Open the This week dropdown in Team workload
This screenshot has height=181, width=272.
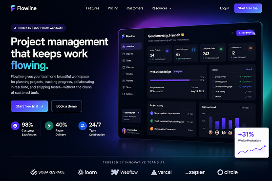pyautogui.click(x=246, y=108)
